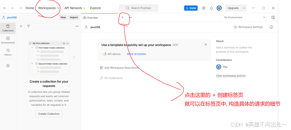Expand the API Network dropdown
The image size is (291, 130).
coord(74,8)
